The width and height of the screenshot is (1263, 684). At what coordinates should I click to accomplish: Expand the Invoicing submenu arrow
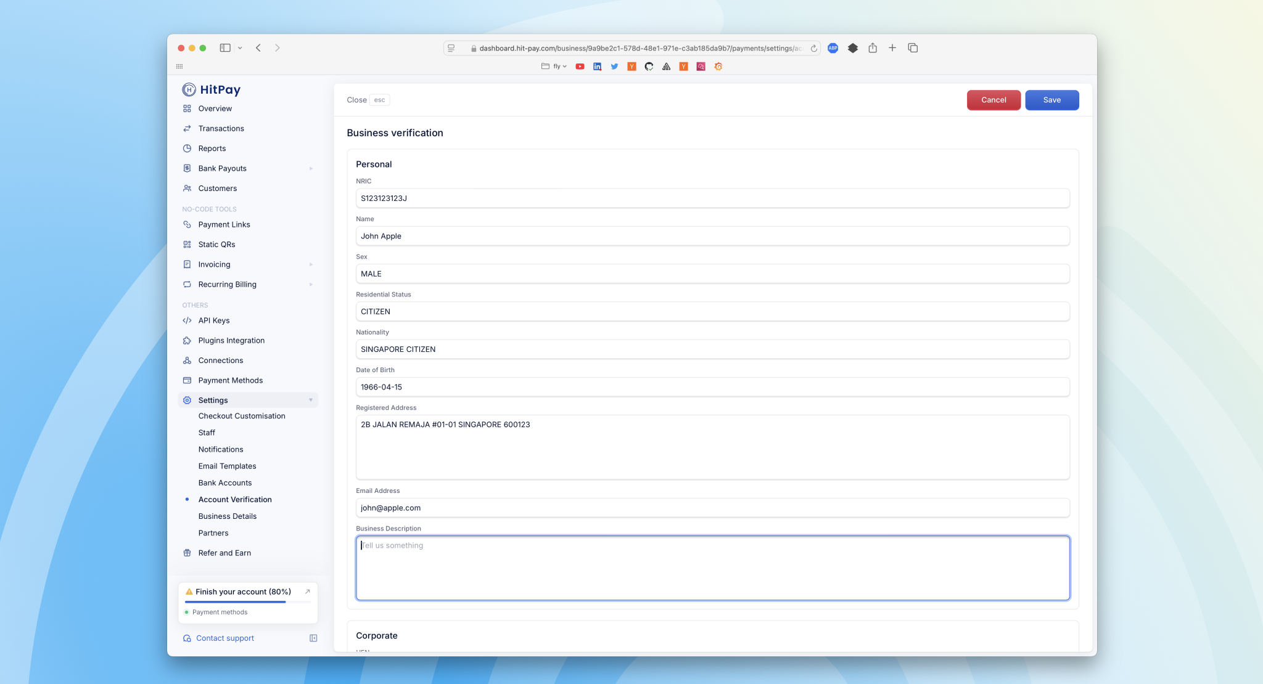tap(311, 264)
